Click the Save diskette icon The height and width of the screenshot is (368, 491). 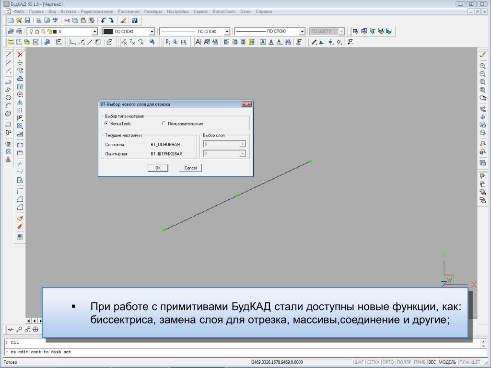point(27,20)
